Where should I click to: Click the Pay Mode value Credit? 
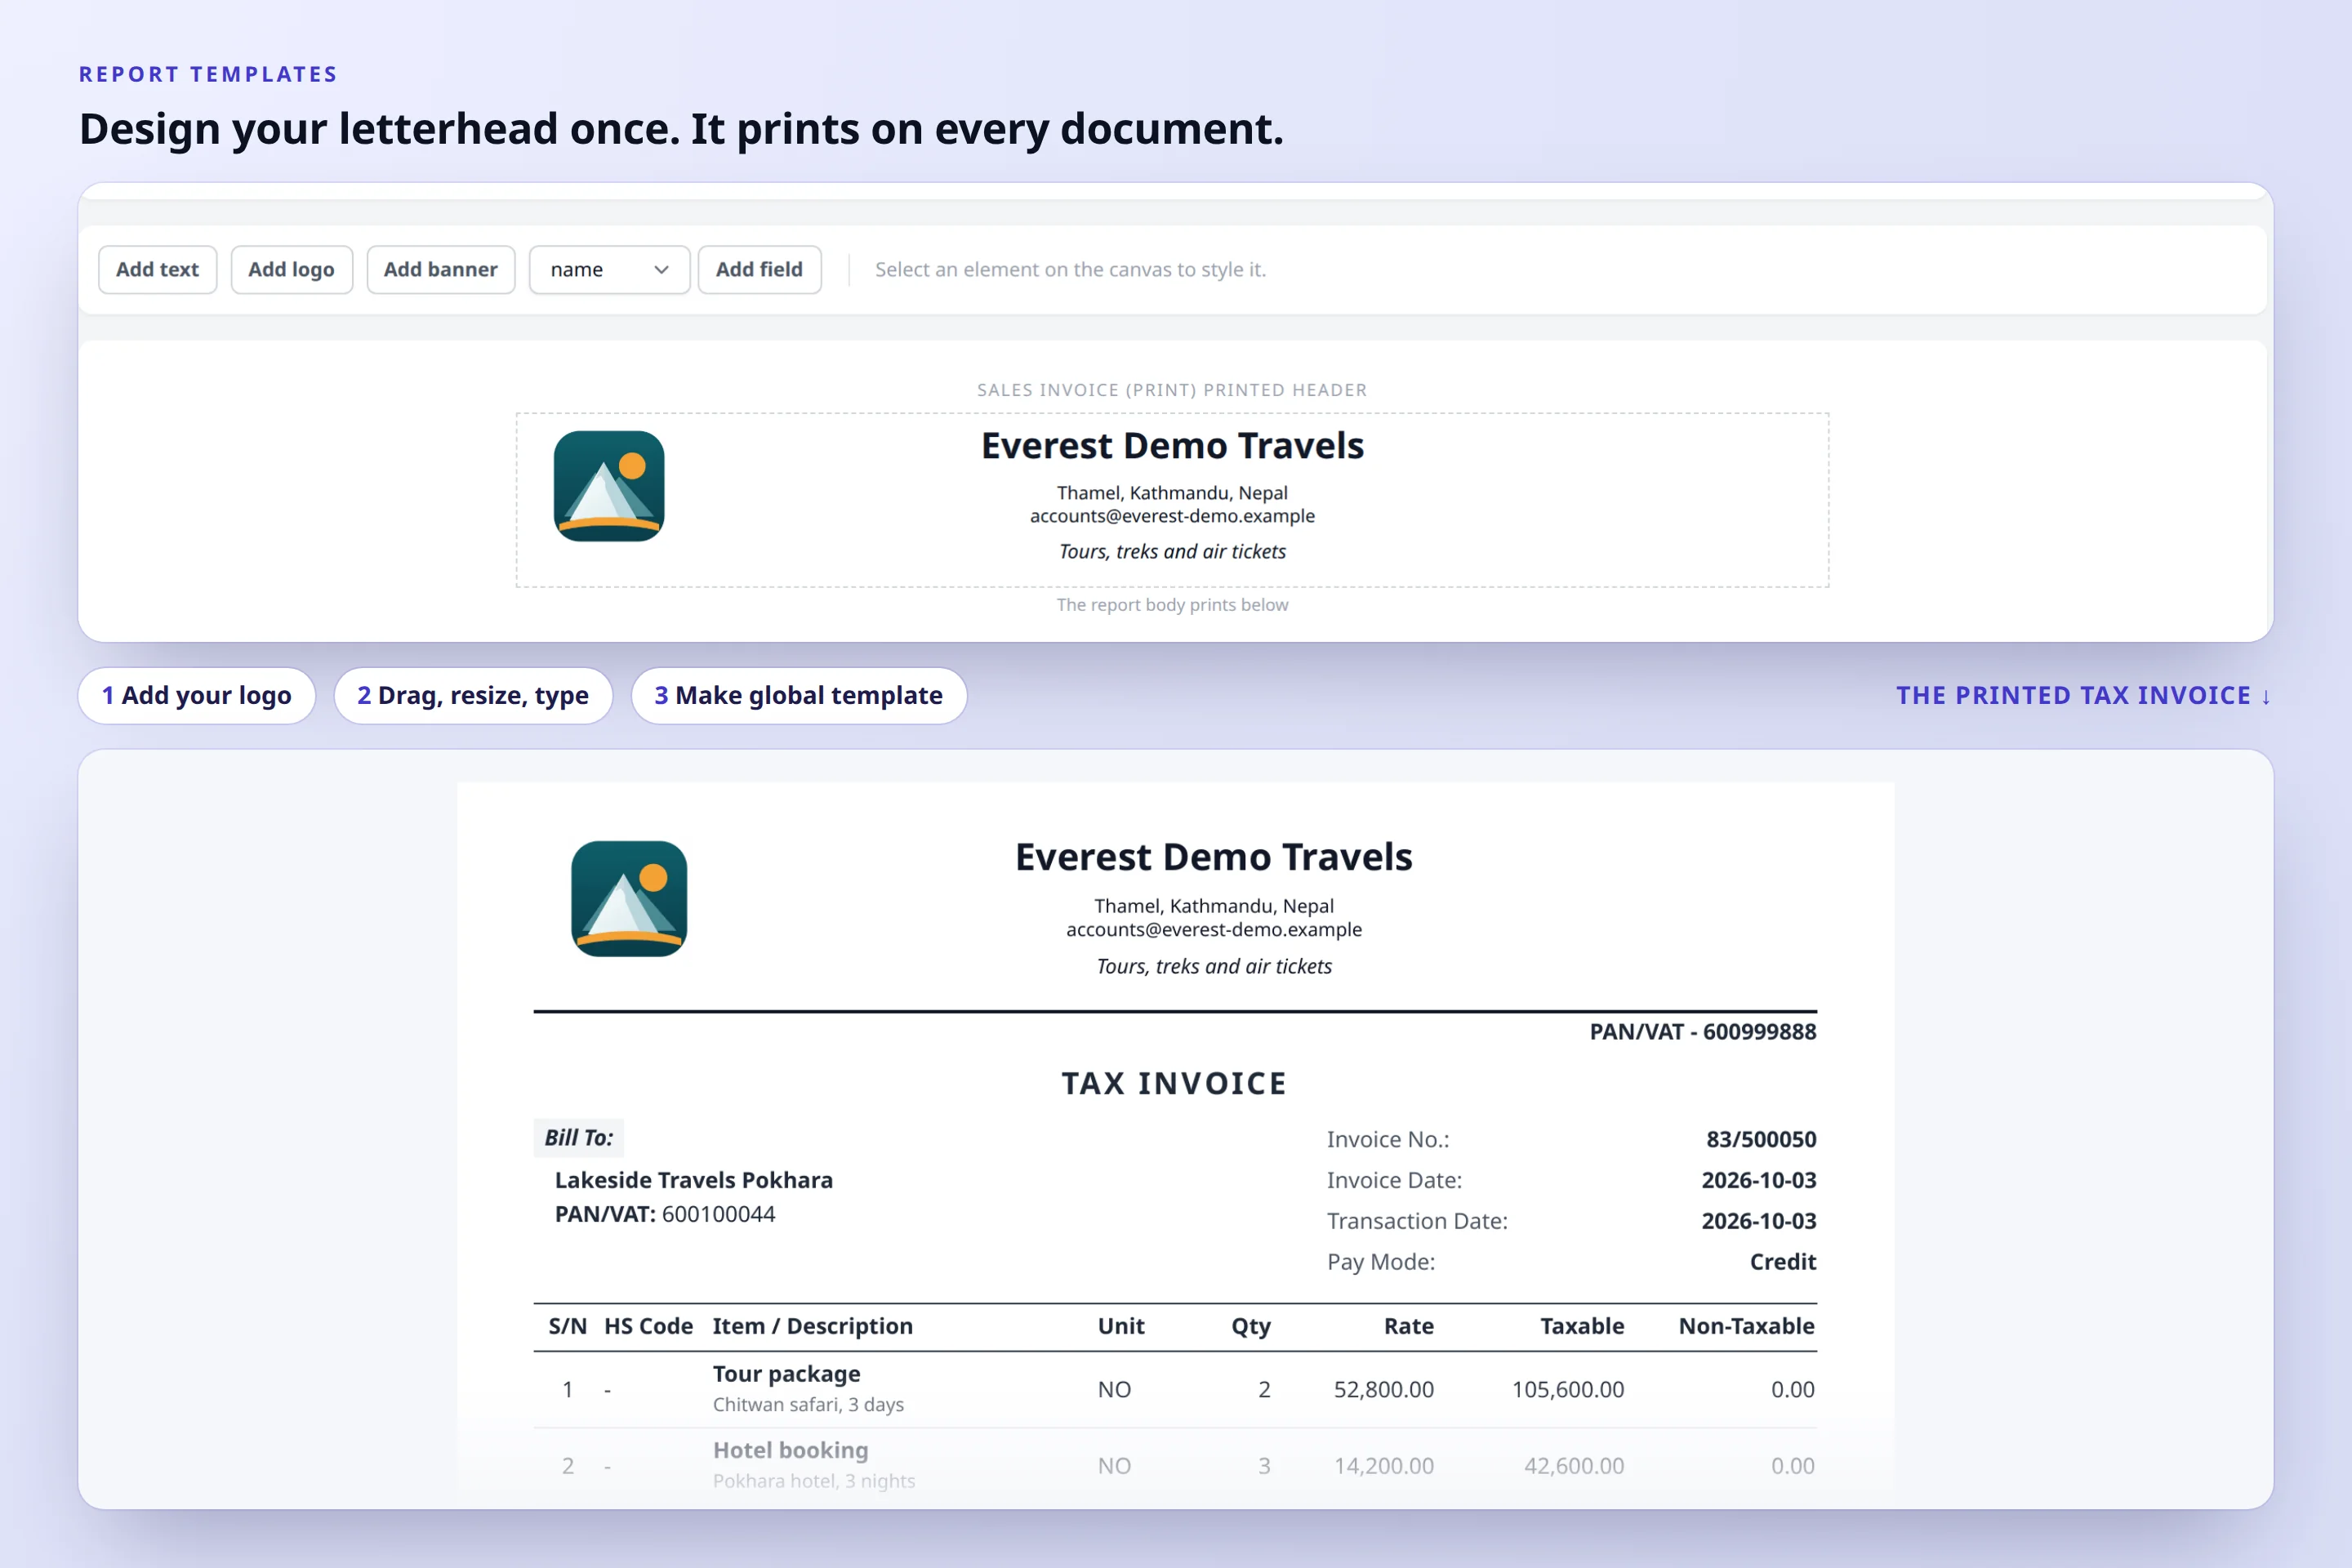pos(1783,1262)
